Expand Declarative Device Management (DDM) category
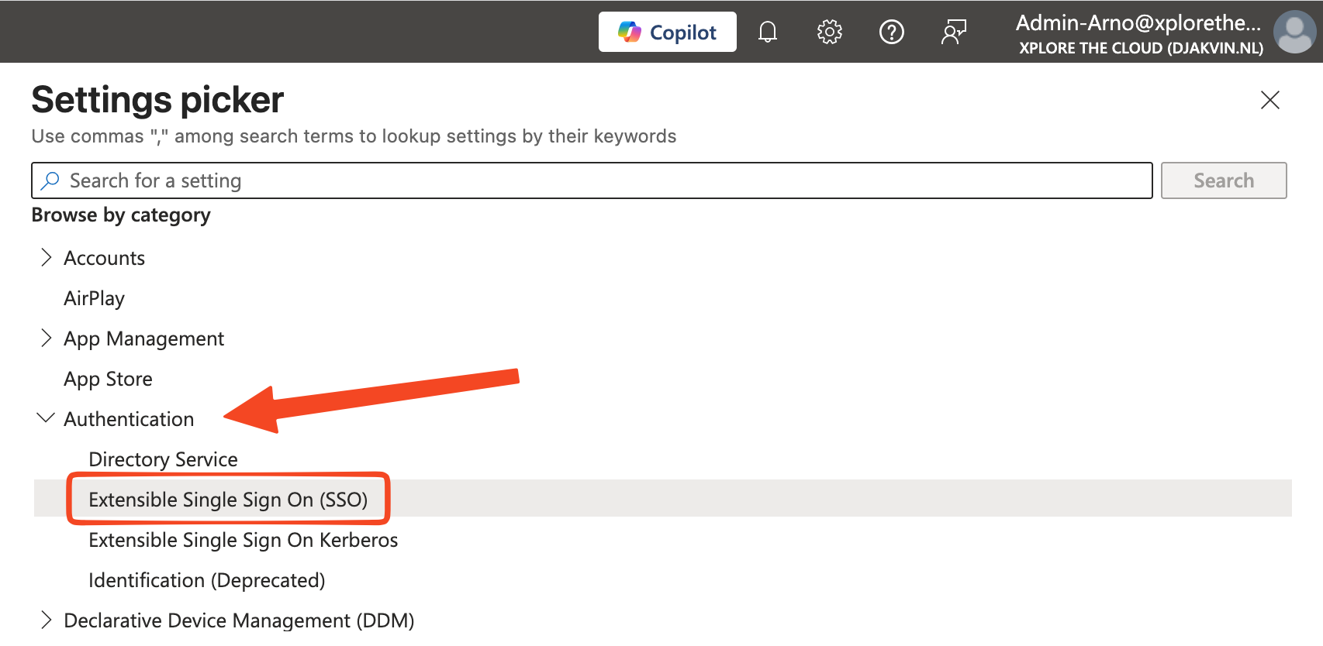Screen dimensions: 1323x646 tap(47, 620)
